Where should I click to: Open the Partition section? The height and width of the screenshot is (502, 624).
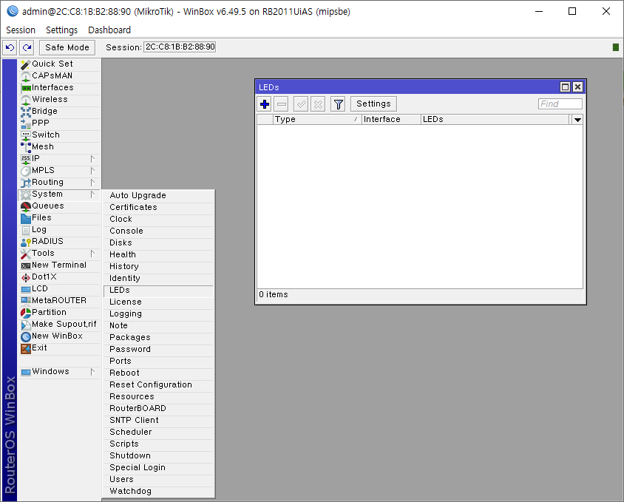(x=59, y=313)
